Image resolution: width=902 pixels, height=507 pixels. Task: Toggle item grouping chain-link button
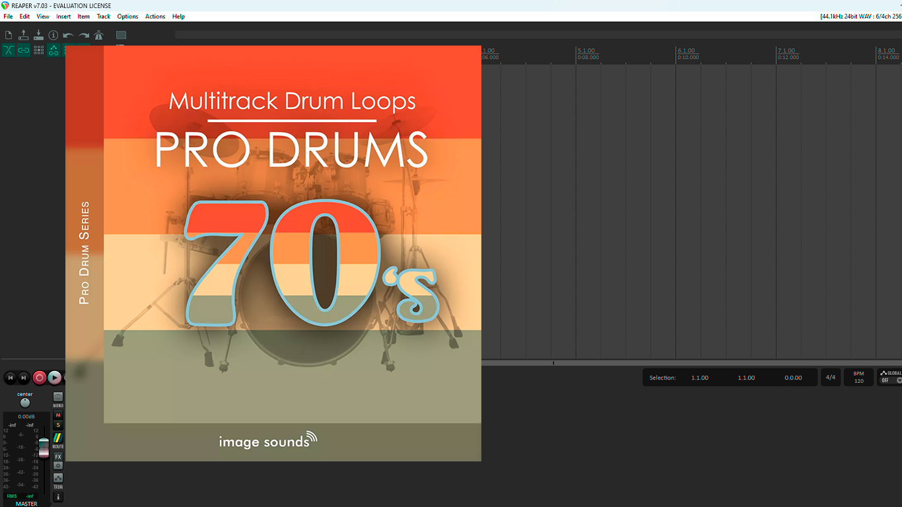[24, 50]
